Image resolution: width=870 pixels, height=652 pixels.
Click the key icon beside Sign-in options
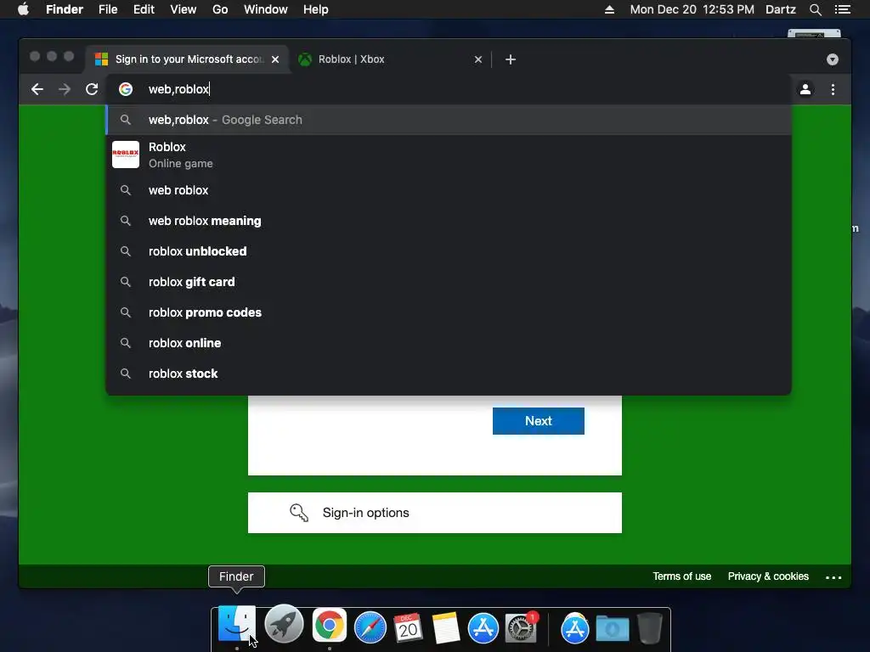click(299, 512)
